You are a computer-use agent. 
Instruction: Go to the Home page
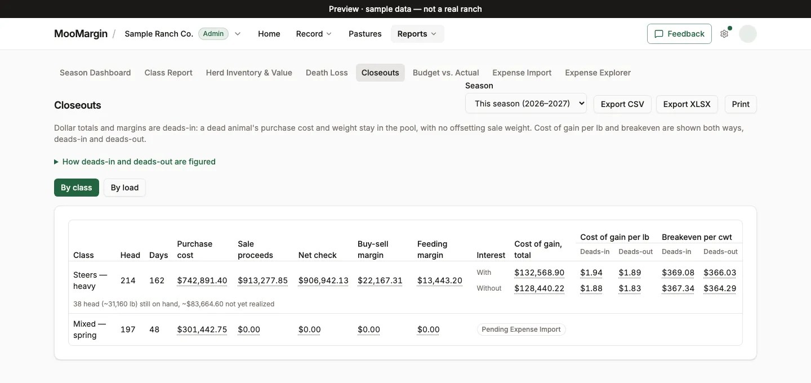pyautogui.click(x=269, y=34)
